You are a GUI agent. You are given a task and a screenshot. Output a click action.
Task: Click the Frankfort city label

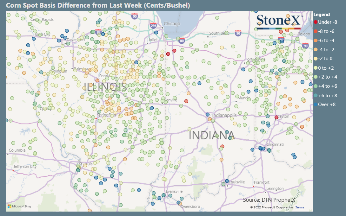[262, 182]
